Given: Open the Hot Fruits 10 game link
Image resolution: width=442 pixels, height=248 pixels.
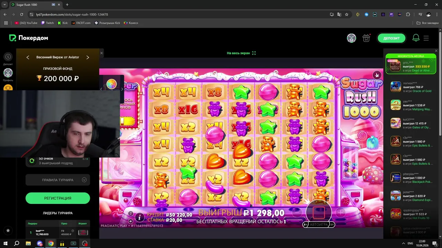Looking at the screenshot, I should [x=421, y=218].
